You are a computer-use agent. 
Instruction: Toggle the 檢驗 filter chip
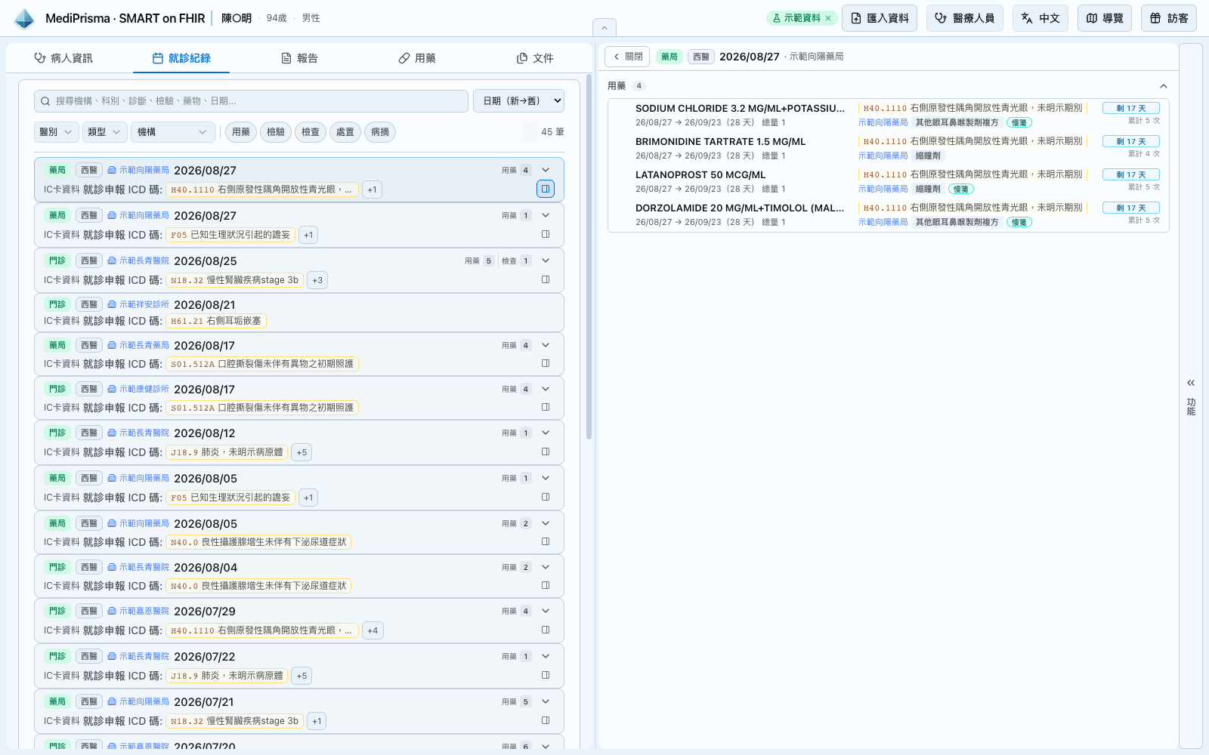[x=276, y=132]
